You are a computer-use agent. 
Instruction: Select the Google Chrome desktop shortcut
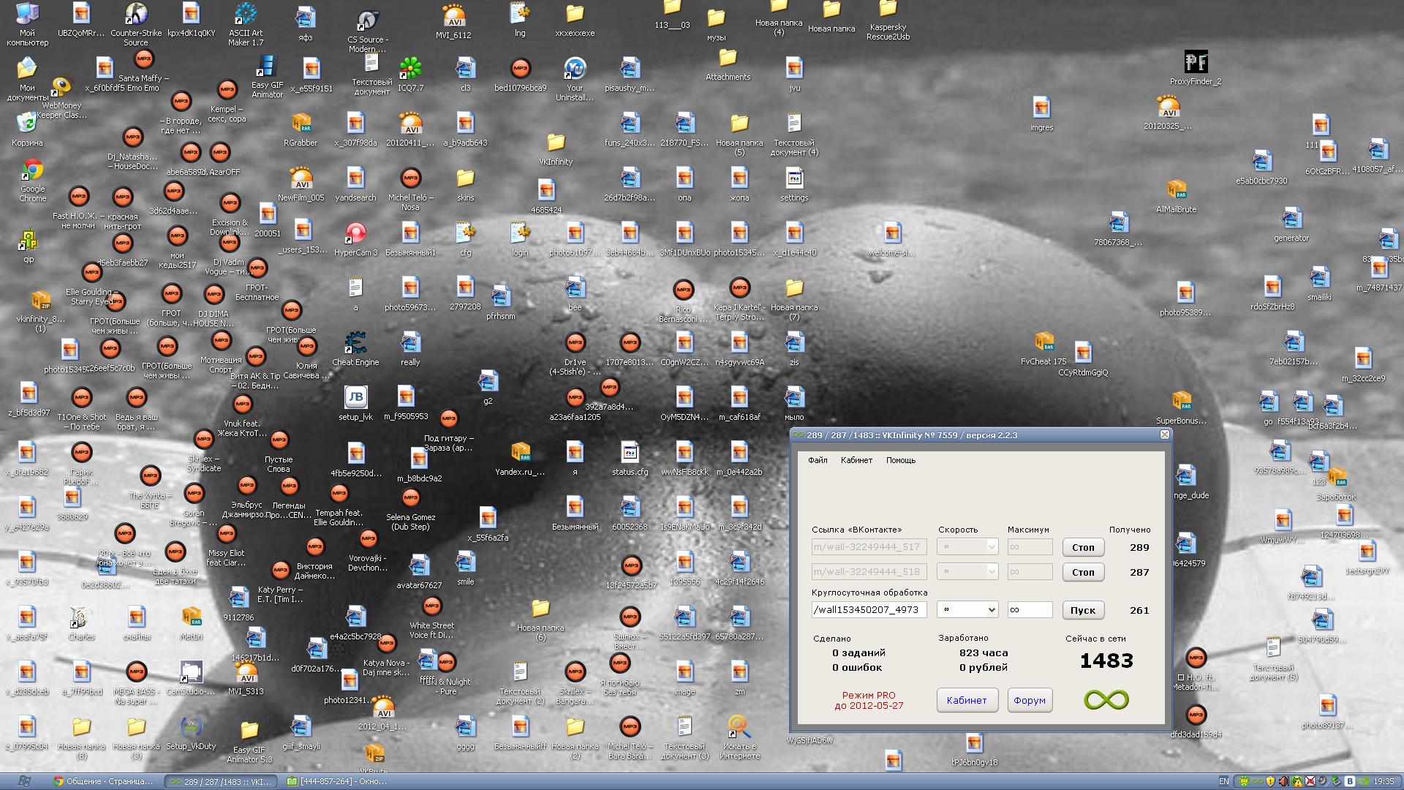click(32, 180)
